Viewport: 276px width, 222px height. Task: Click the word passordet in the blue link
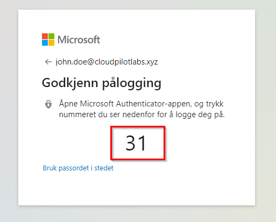pos(74,168)
